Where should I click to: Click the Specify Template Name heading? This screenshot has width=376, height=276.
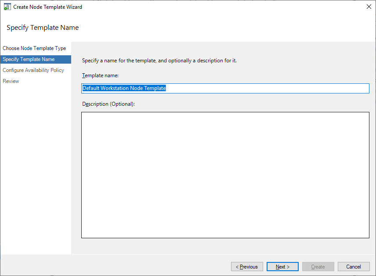pyautogui.click(x=42, y=27)
